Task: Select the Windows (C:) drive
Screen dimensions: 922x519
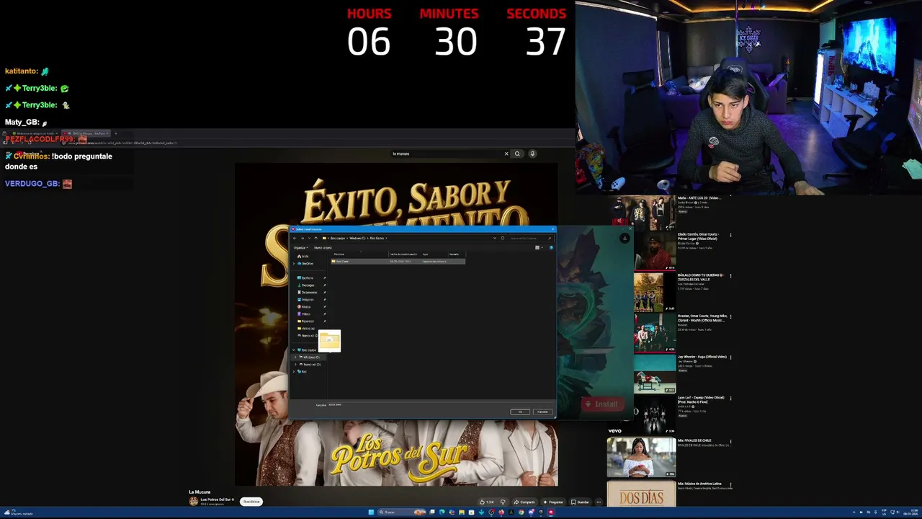Action: (310, 357)
